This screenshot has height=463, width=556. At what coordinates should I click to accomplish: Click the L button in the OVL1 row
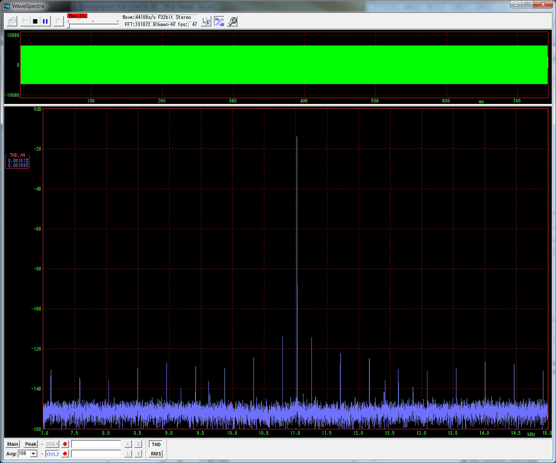(x=129, y=444)
